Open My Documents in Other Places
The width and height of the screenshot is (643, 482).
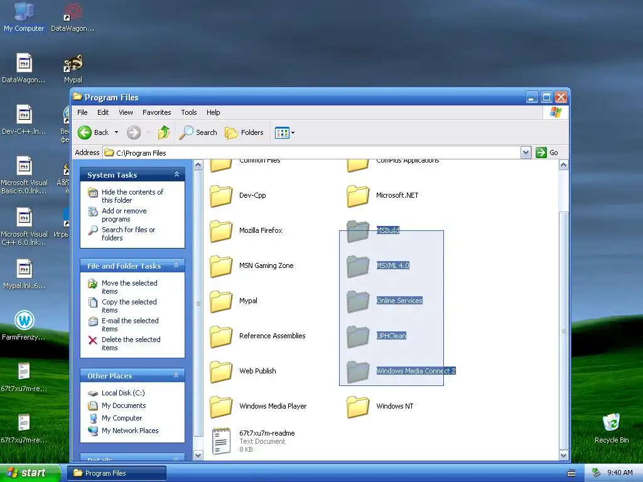[124, 405]
